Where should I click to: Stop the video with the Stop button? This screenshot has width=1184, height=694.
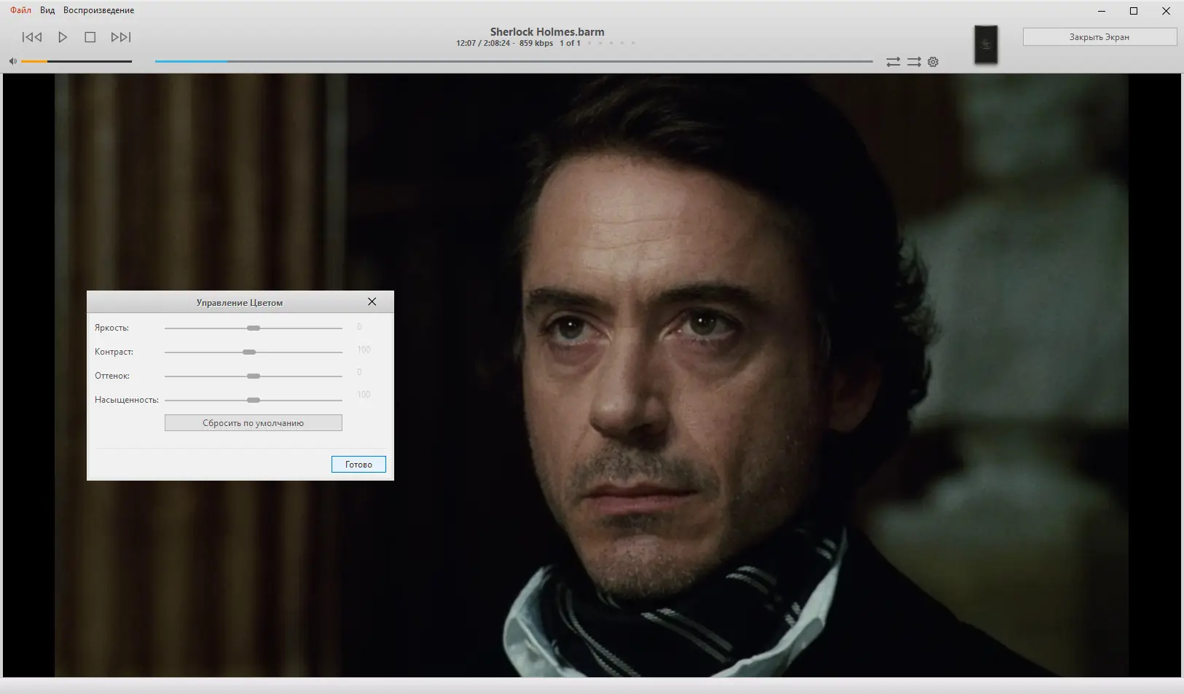pyautogui.click(x=90, y=37)
